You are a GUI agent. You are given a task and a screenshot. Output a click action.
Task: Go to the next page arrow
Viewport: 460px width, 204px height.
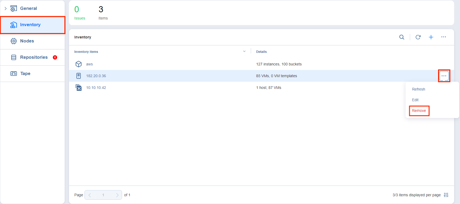pyautogui.click(x=117, y=195)
